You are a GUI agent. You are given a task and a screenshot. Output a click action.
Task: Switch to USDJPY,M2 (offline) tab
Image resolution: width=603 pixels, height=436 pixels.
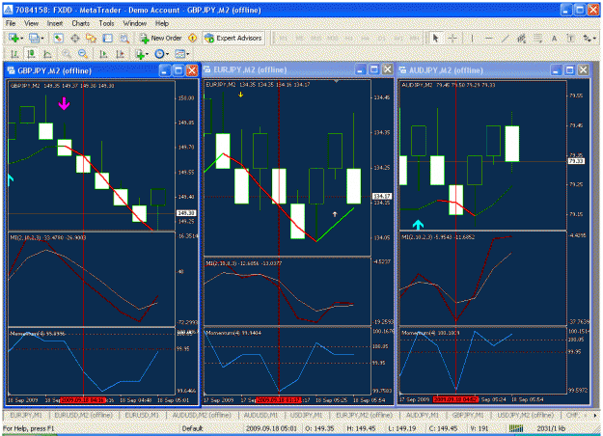coord(525,415)
